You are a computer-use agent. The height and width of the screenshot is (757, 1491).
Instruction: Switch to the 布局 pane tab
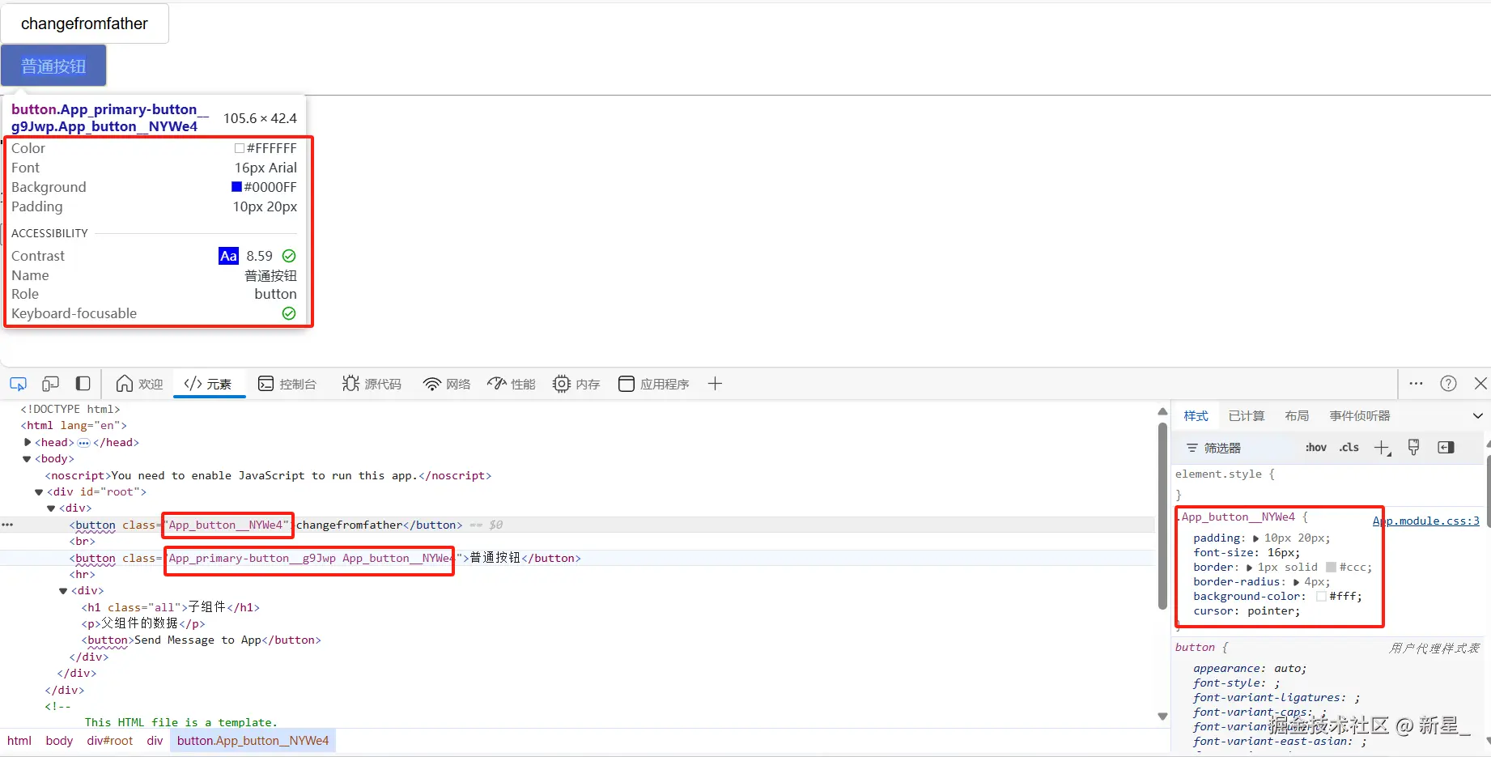coord(1297,416)
